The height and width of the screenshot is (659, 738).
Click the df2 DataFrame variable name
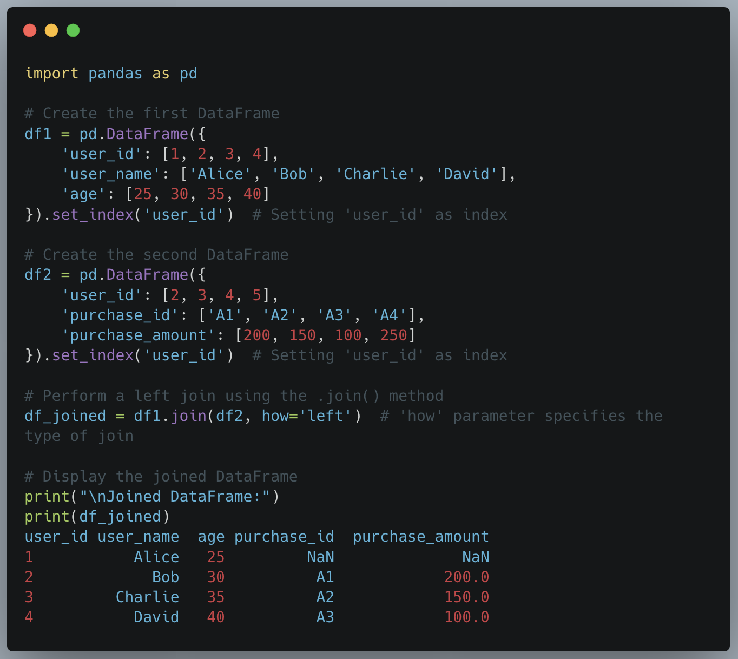click(37, 274)
